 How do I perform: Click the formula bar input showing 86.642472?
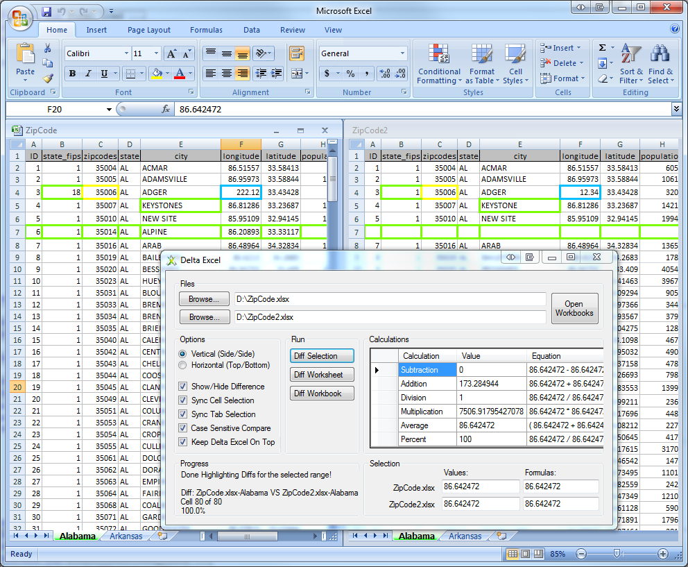[423, 110]
